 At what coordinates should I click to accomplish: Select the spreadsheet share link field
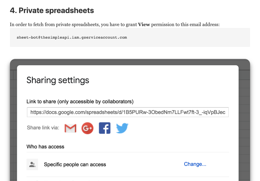(128, 112)
